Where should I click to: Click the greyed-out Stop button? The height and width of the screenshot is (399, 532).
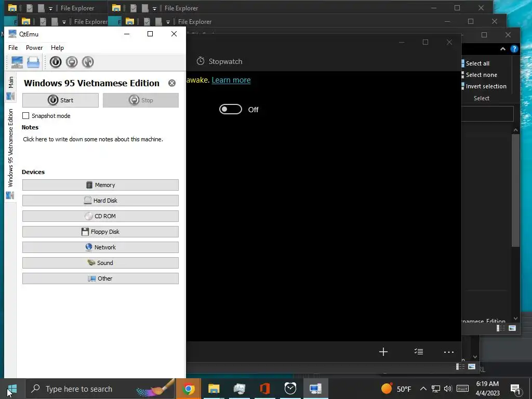(x=140, y=100)
